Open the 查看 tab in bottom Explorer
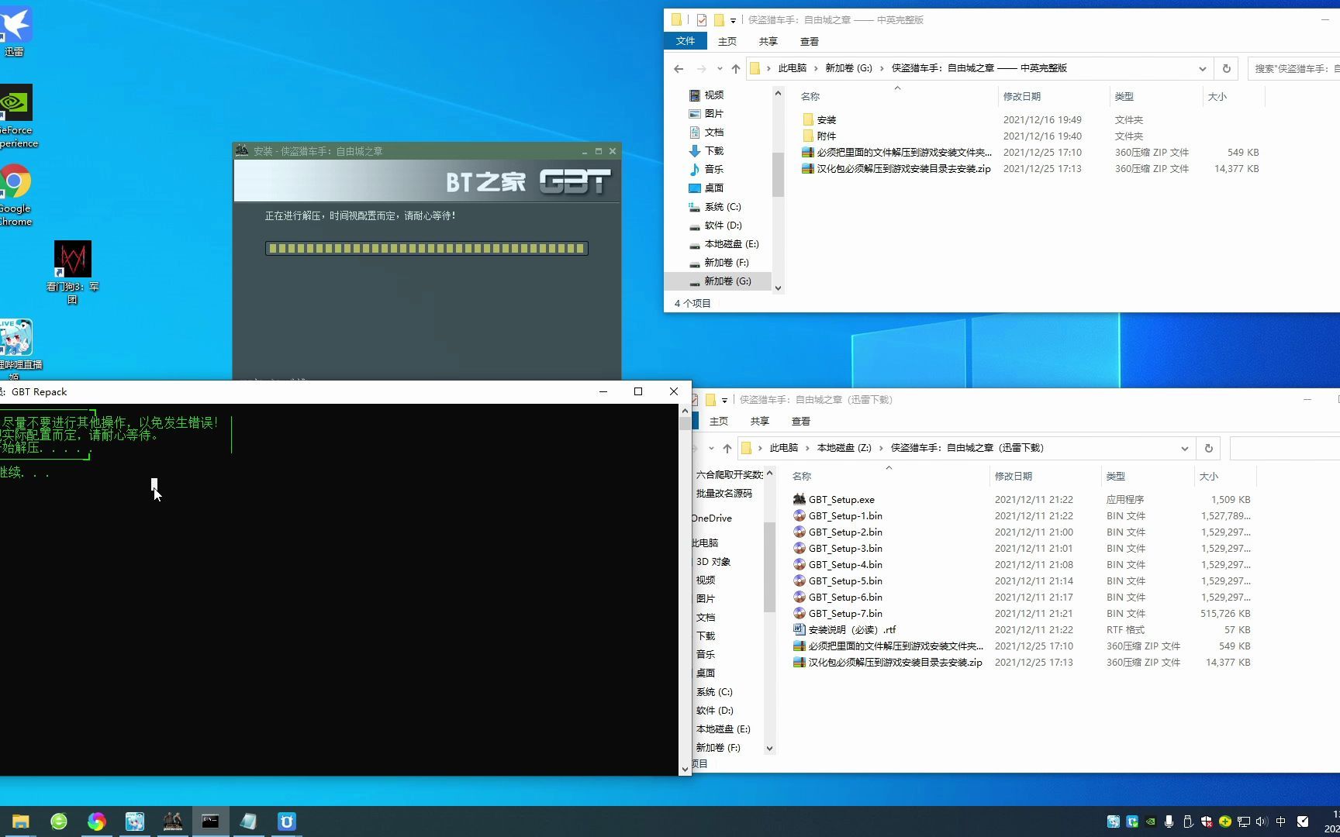 (x=801, y=421)
